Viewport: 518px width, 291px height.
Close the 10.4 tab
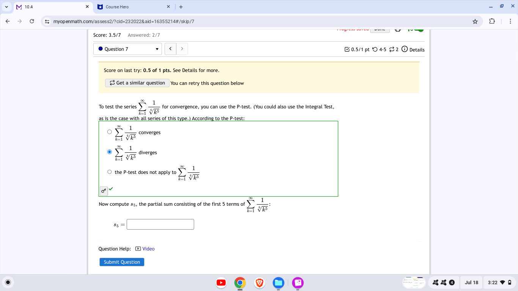pyautogui.click(x=87, y=7)
